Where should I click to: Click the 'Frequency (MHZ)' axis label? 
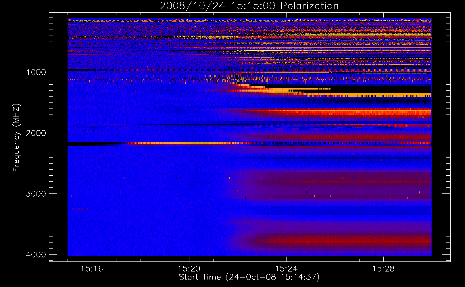click(17, 138)
